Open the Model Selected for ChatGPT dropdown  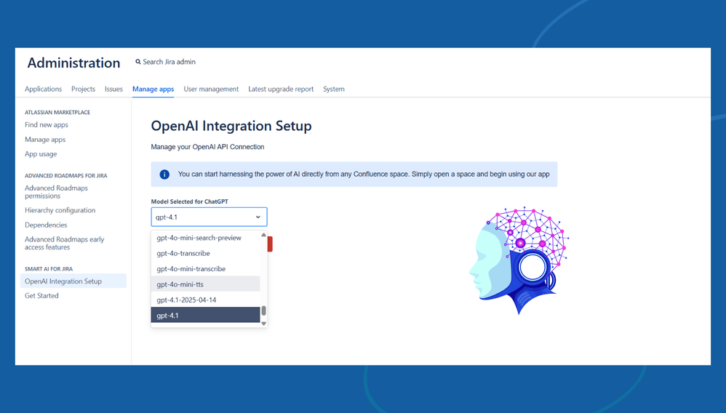(209, 217)
